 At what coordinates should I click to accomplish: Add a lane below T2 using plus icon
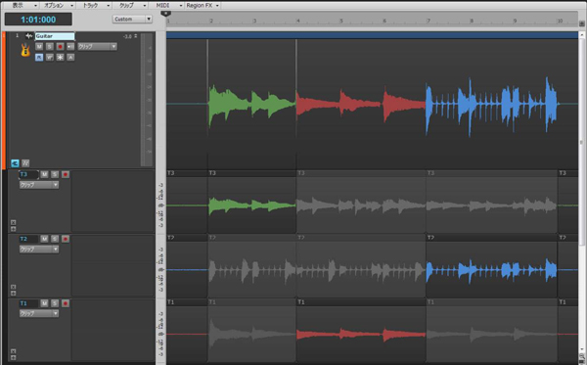13,294
